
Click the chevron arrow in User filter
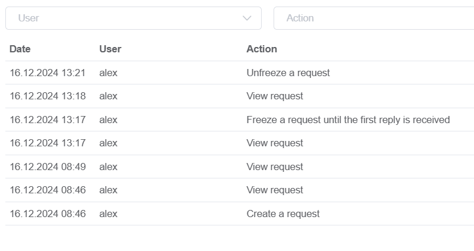coord(247,18)
